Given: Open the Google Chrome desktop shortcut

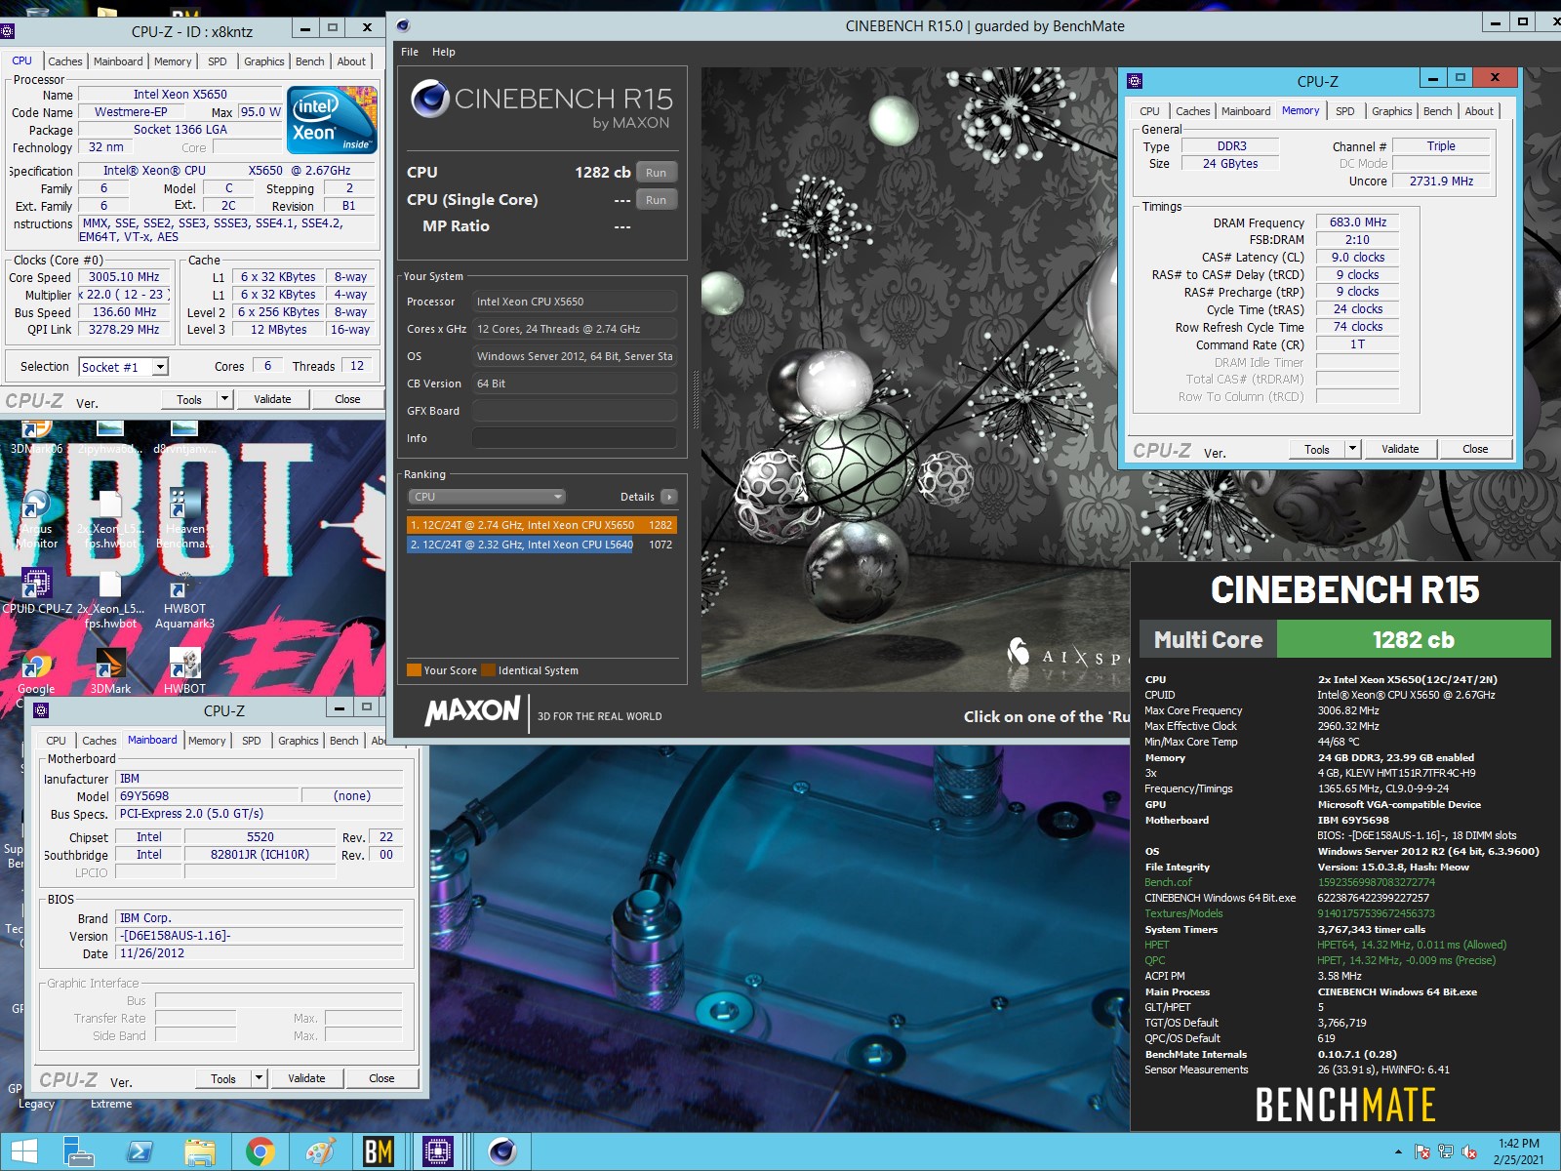Looking at the screenshot, I should coord(36,671).
